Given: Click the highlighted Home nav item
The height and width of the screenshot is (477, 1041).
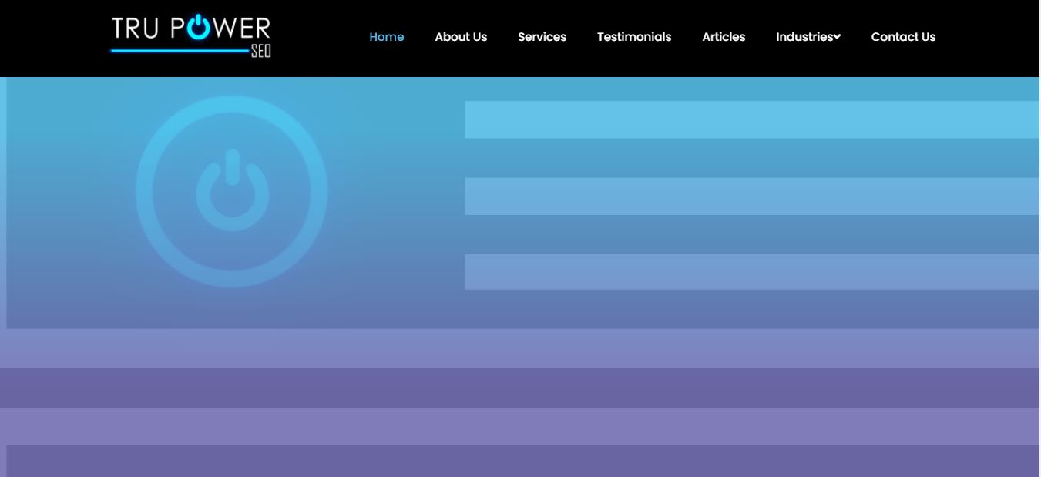Looking at the screenshot, I should [387, 36].
